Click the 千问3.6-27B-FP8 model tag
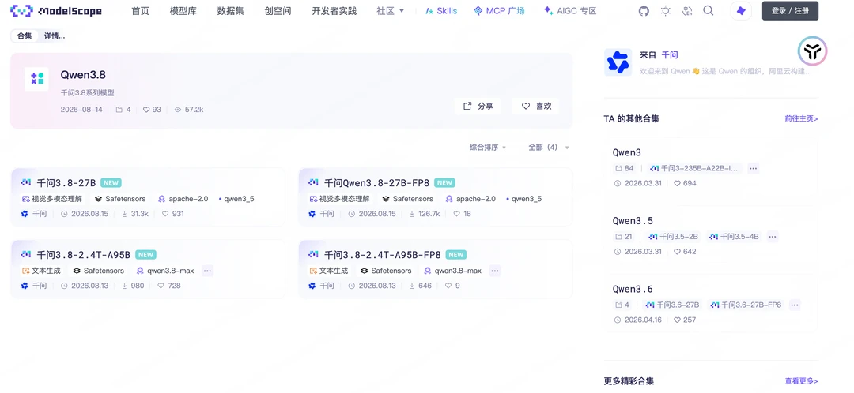The image size is (854, 393). pyautogui.click(x=746, y=305)
